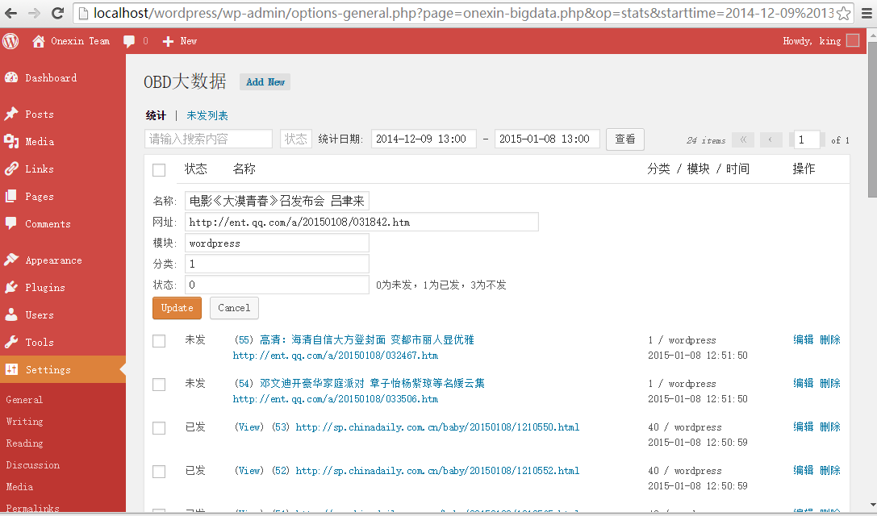Switch to 未发列表 tab
The image size is (877, 516).
click(207, 116)
